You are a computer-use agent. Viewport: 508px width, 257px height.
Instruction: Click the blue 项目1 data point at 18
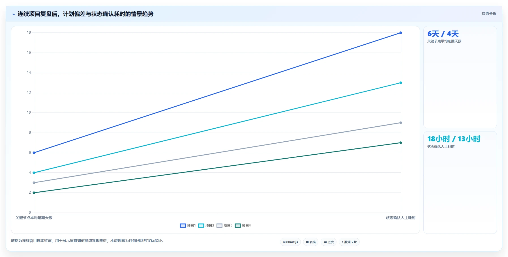(x=401, y=33)
